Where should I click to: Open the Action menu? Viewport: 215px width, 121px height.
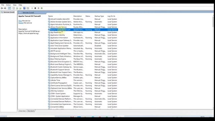click(8, 5)
